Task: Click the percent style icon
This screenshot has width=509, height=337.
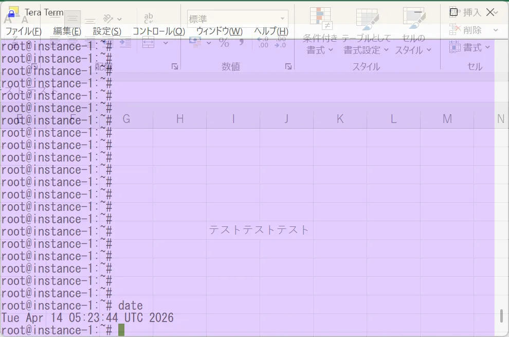Action: pos(224,43)
